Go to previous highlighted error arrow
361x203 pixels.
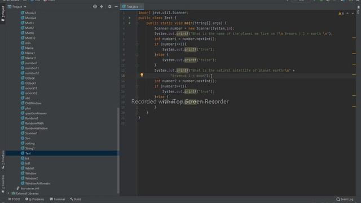point(347,14)
